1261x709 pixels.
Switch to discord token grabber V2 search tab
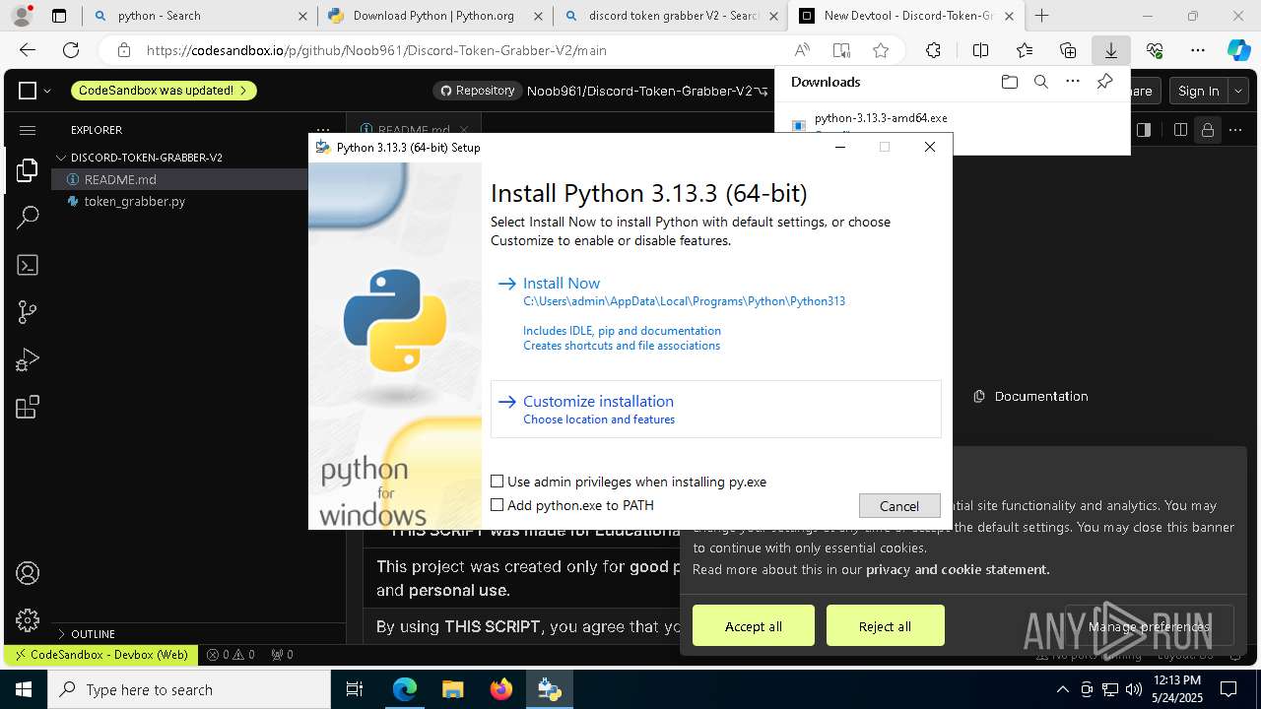[x=670, y=16]
